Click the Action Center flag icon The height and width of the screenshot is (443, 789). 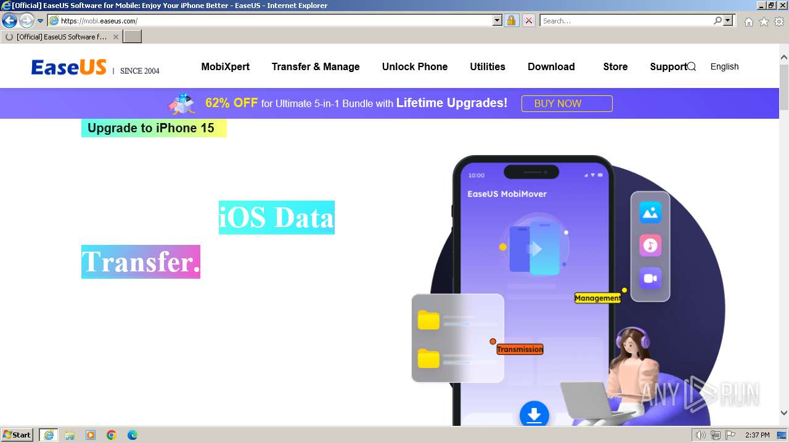click(x=730, y=435)
